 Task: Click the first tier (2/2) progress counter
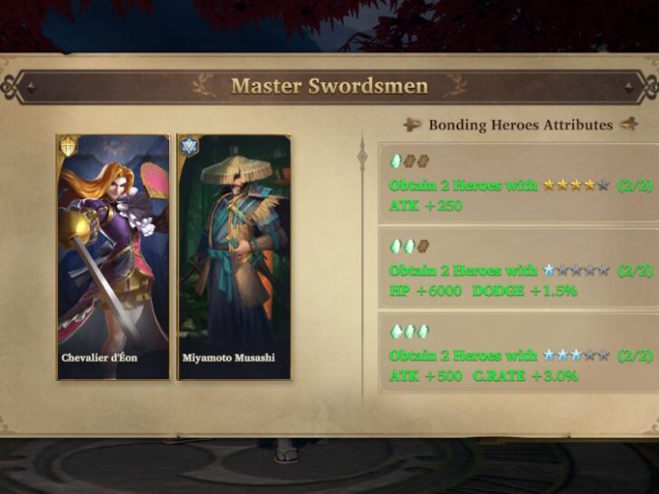[635, 185]
